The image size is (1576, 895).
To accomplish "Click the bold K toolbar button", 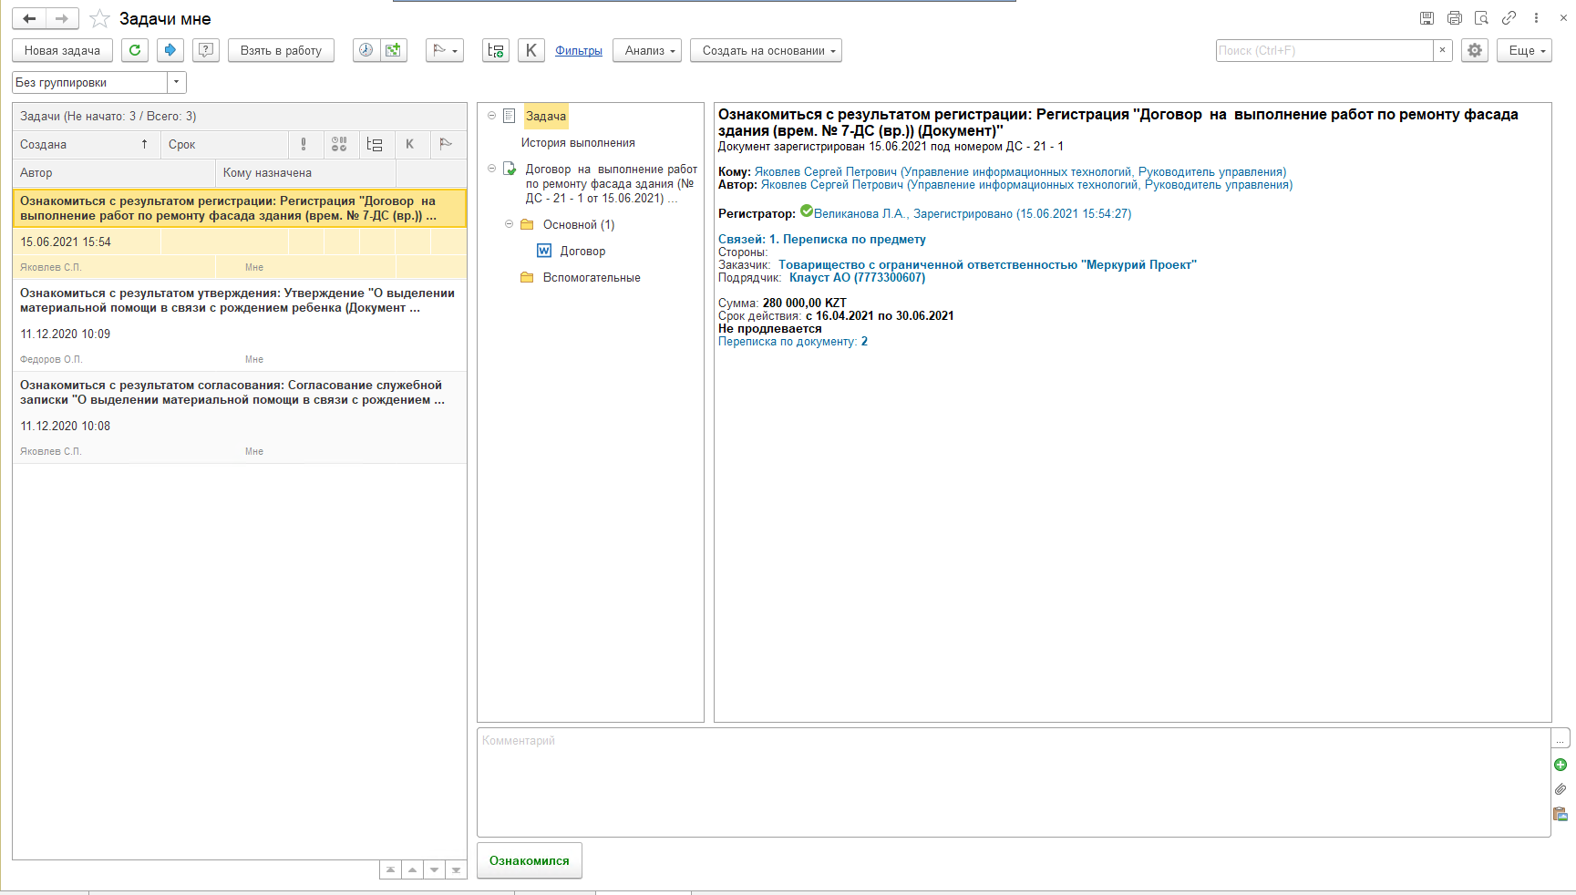I will [x=530, y=50].
